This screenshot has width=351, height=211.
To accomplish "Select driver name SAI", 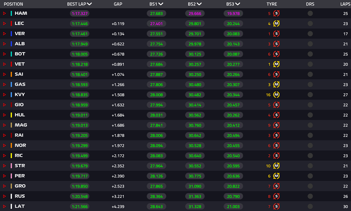I will coord(19,74).
